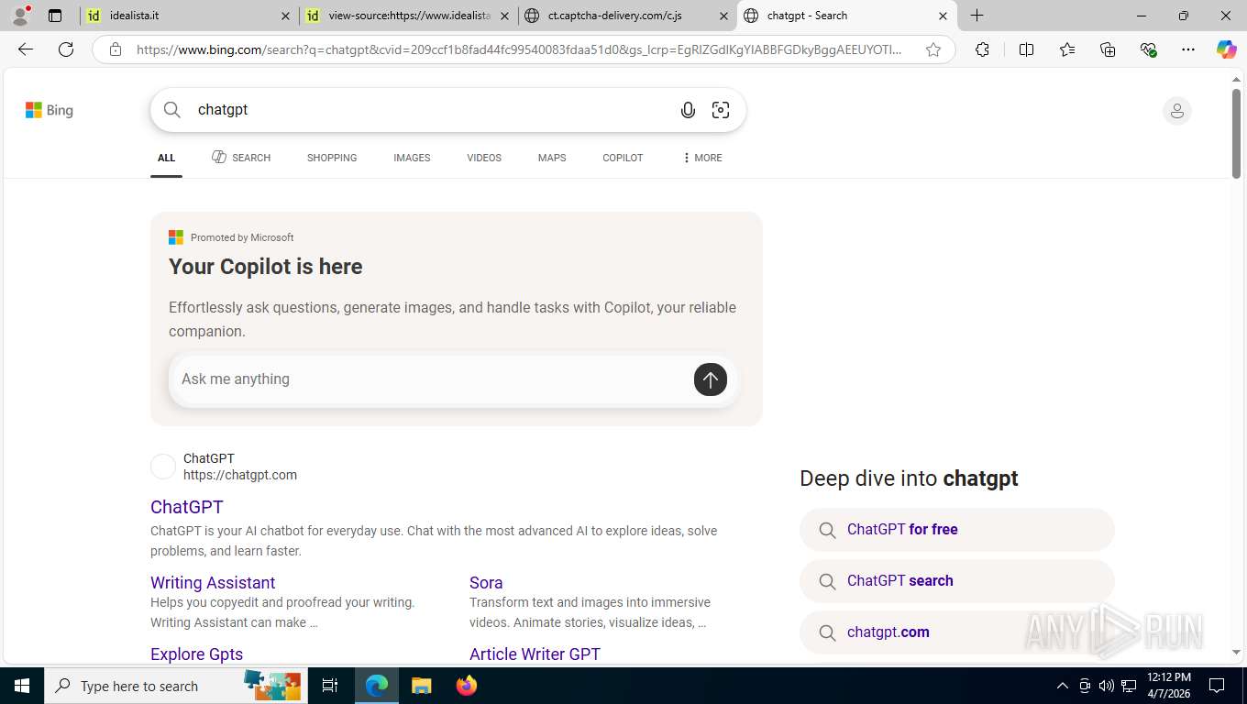
Task: Click the Bing logo
Action: click(50, 110)
